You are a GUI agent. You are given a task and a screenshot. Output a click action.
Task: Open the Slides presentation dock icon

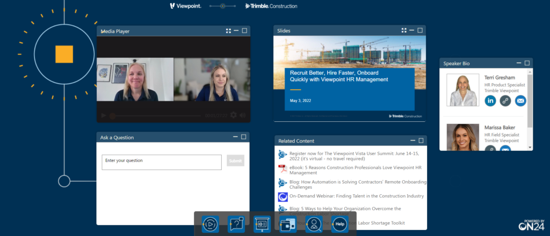tap(262, 224)
